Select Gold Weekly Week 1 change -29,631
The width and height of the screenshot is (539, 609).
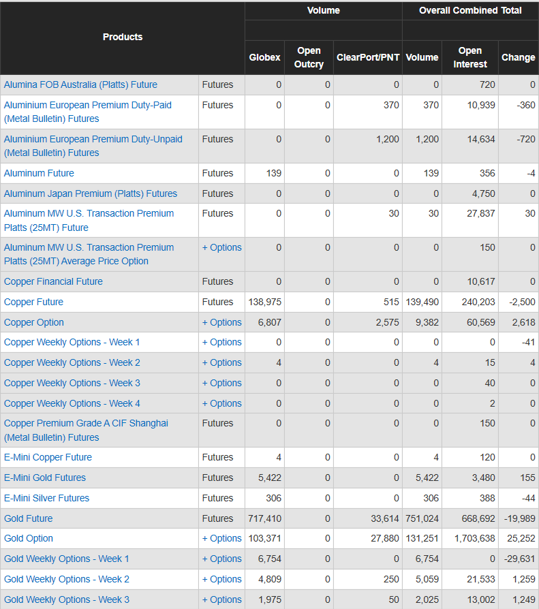[519, 559]
